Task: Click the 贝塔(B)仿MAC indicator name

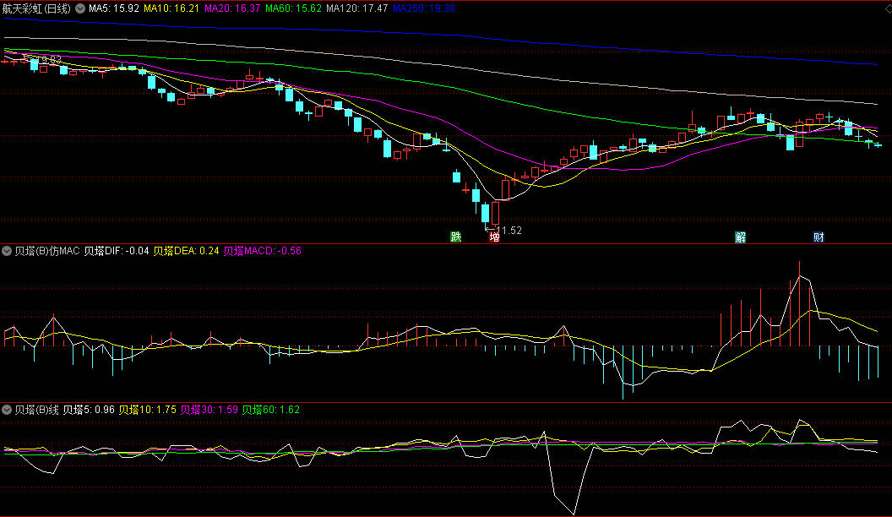Action: [46, 251]
